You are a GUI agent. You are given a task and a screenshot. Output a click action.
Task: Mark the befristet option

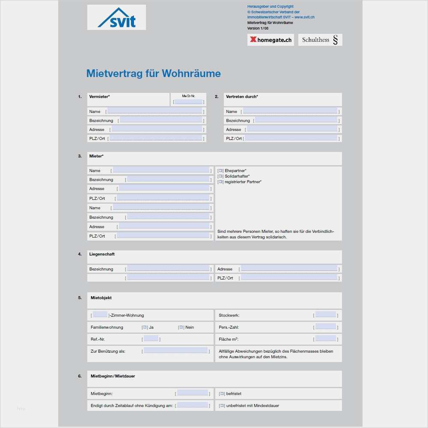[x=222, y=394]
